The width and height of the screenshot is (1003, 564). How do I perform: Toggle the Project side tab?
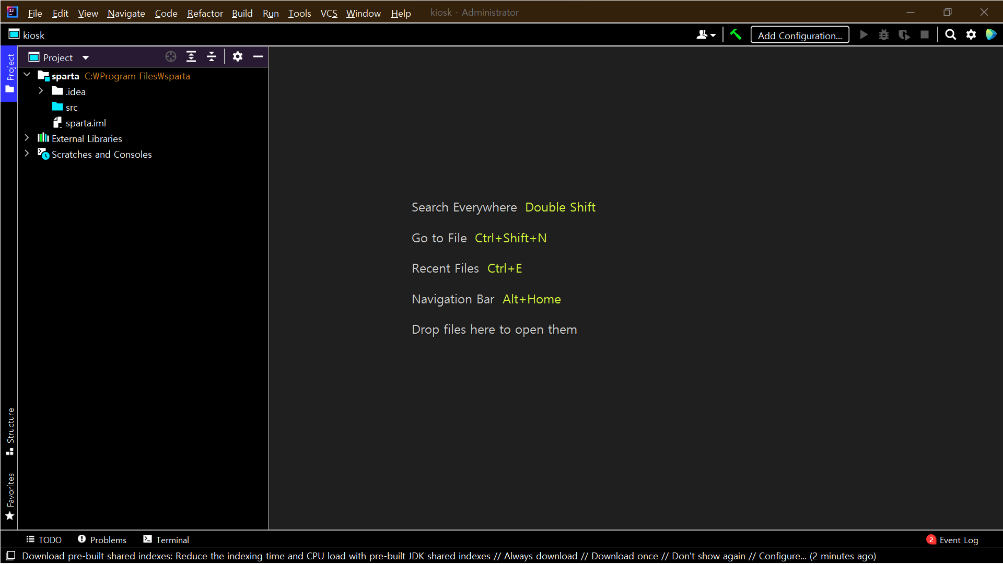pyautogui.click(x=9, y=74)
